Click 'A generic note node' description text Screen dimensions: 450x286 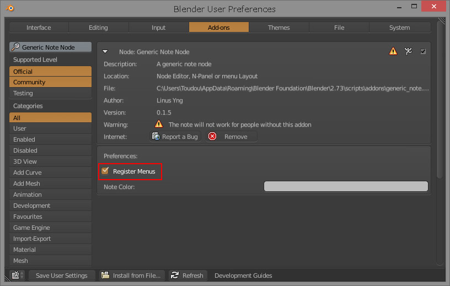(184, 64)
